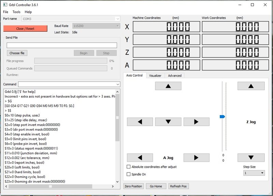Click the console line "$22=0 (homing cycle, bool)"

coord(25,177)
